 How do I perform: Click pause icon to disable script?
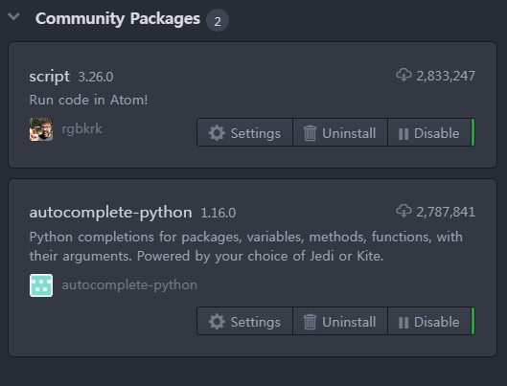pos(403,134)
